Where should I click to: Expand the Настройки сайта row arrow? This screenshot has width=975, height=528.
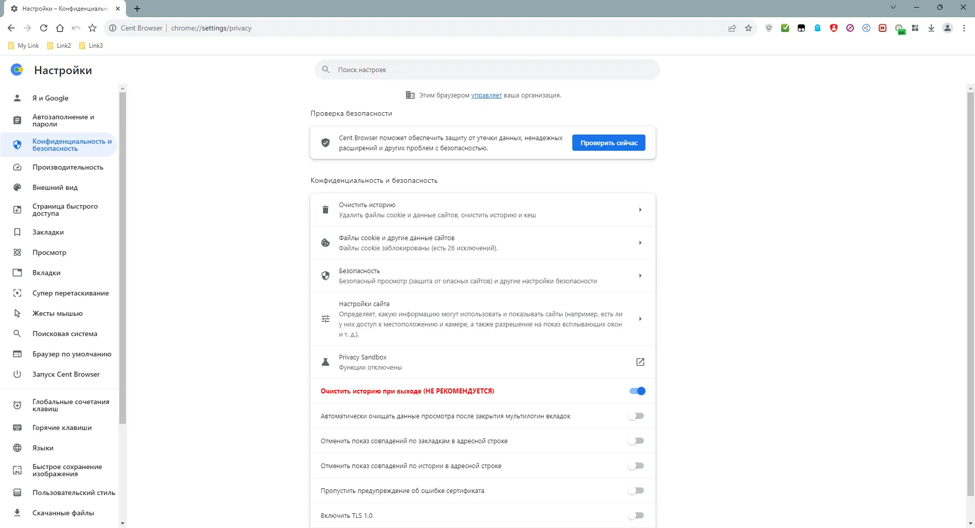click(x=640, y=319)
